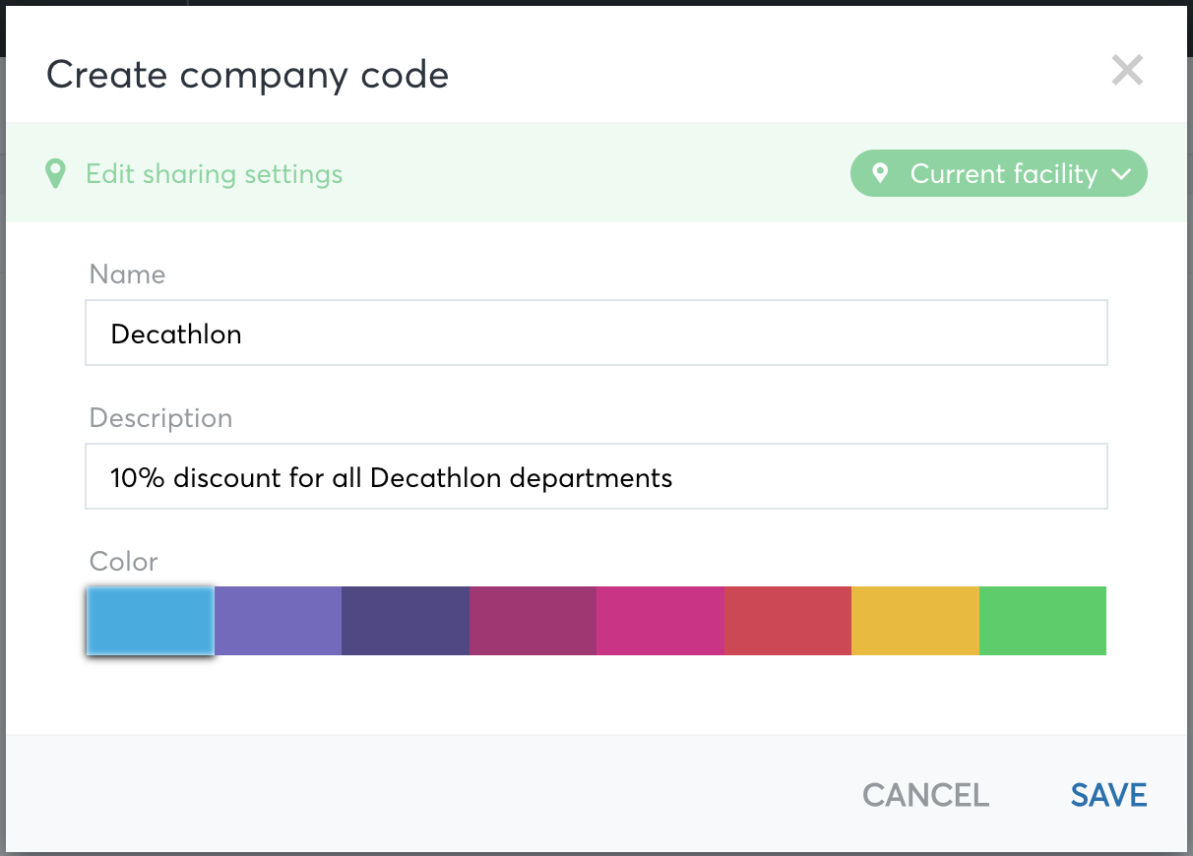Click the Name field containing Decathlon
Viewport: 1193px width, 856px height.
coord(596,334)
